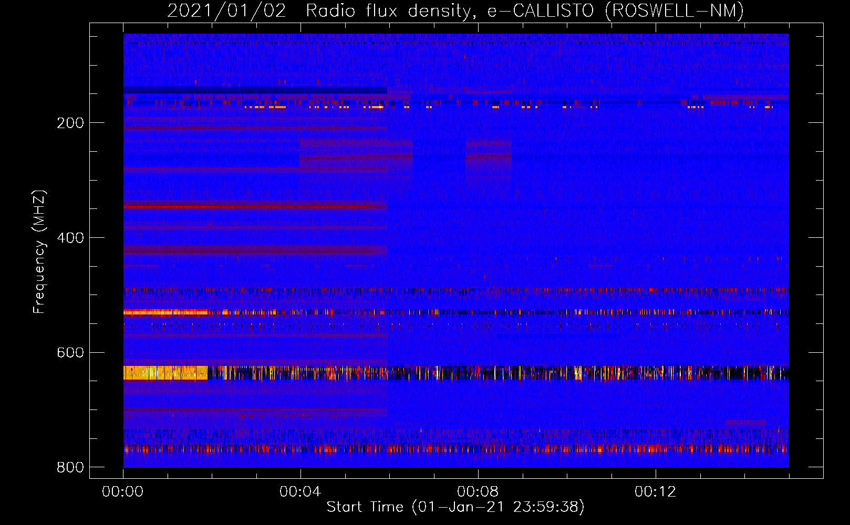Image resolution: width=850 pixels, height=525 pixels.
Task: Click the plot title "2021/01/02 Radio flux density, e-CALLISTO (ROSWELL-NM)"
Action: (x=455, y=10)
